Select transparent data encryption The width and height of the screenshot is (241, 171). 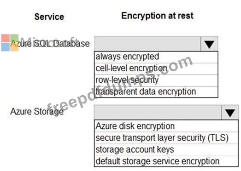pyautogui.click(x=156, y=92)
